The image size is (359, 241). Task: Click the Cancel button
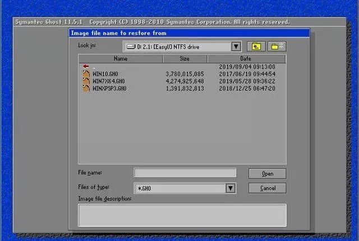[x=268, y=188]
